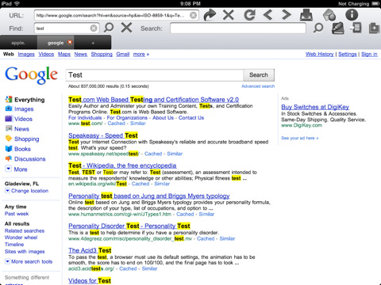Image resolution: width=381 pixels, height=285 pixels.
Task: Filter results by Past week
Action: coord(17,214)
